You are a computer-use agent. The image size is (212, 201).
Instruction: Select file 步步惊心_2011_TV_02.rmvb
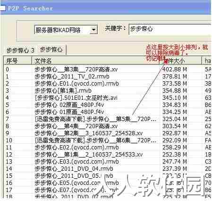pos(72,77)
